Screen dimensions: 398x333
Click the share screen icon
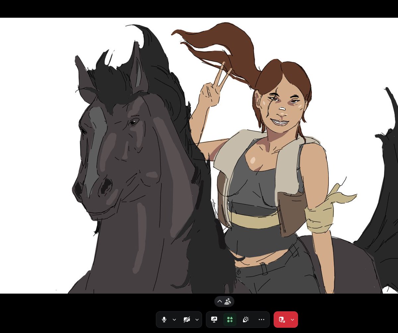[x=214, y=319]
